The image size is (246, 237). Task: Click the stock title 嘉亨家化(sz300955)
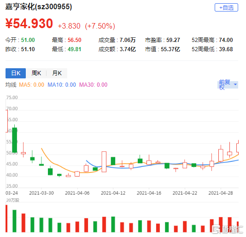point(39,7)
